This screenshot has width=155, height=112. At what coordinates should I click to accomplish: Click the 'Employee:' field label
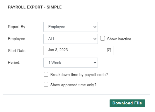pos(17,39)
